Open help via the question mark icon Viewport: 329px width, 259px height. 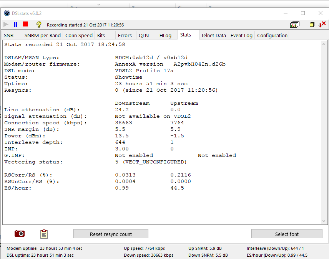click(x=38, y=25)
